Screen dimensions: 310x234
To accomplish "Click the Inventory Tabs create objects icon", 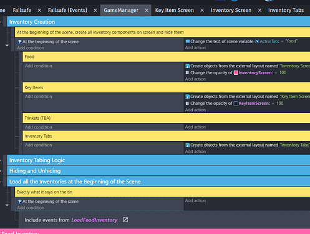I will 188,145.
